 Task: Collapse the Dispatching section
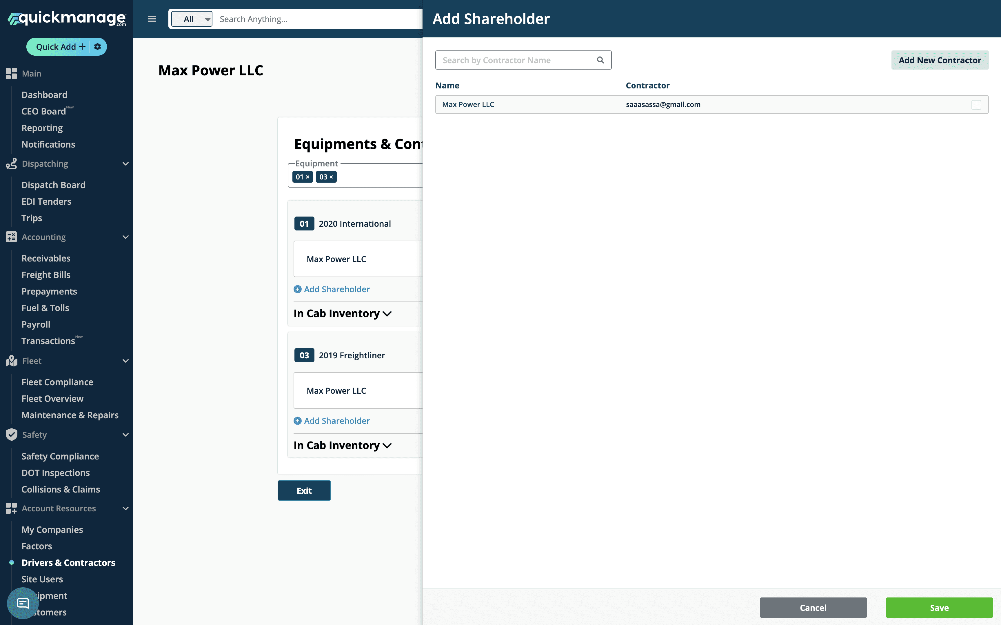pyautogui.click(x=125, y=164)
